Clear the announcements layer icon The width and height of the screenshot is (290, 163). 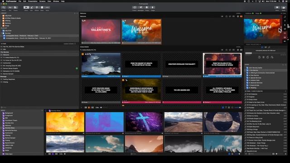pyautogui.click(x=285, y=29)
